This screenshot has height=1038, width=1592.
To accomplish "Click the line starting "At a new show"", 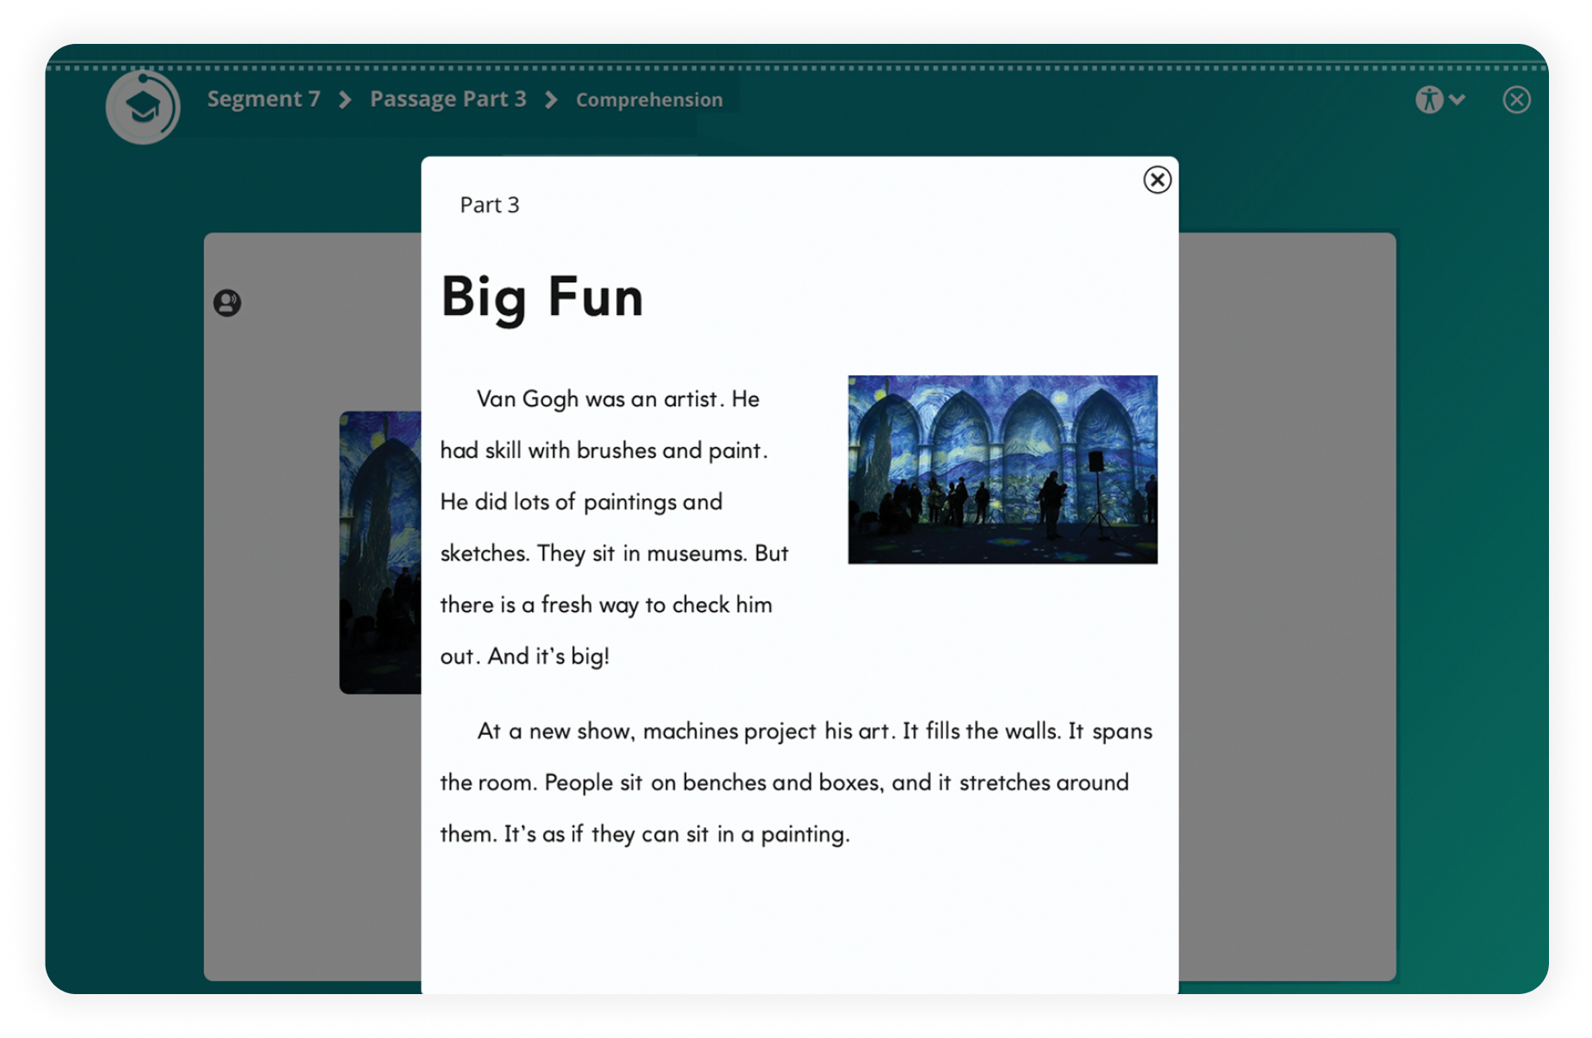I will pyautogui.click(x=815, y=731).
